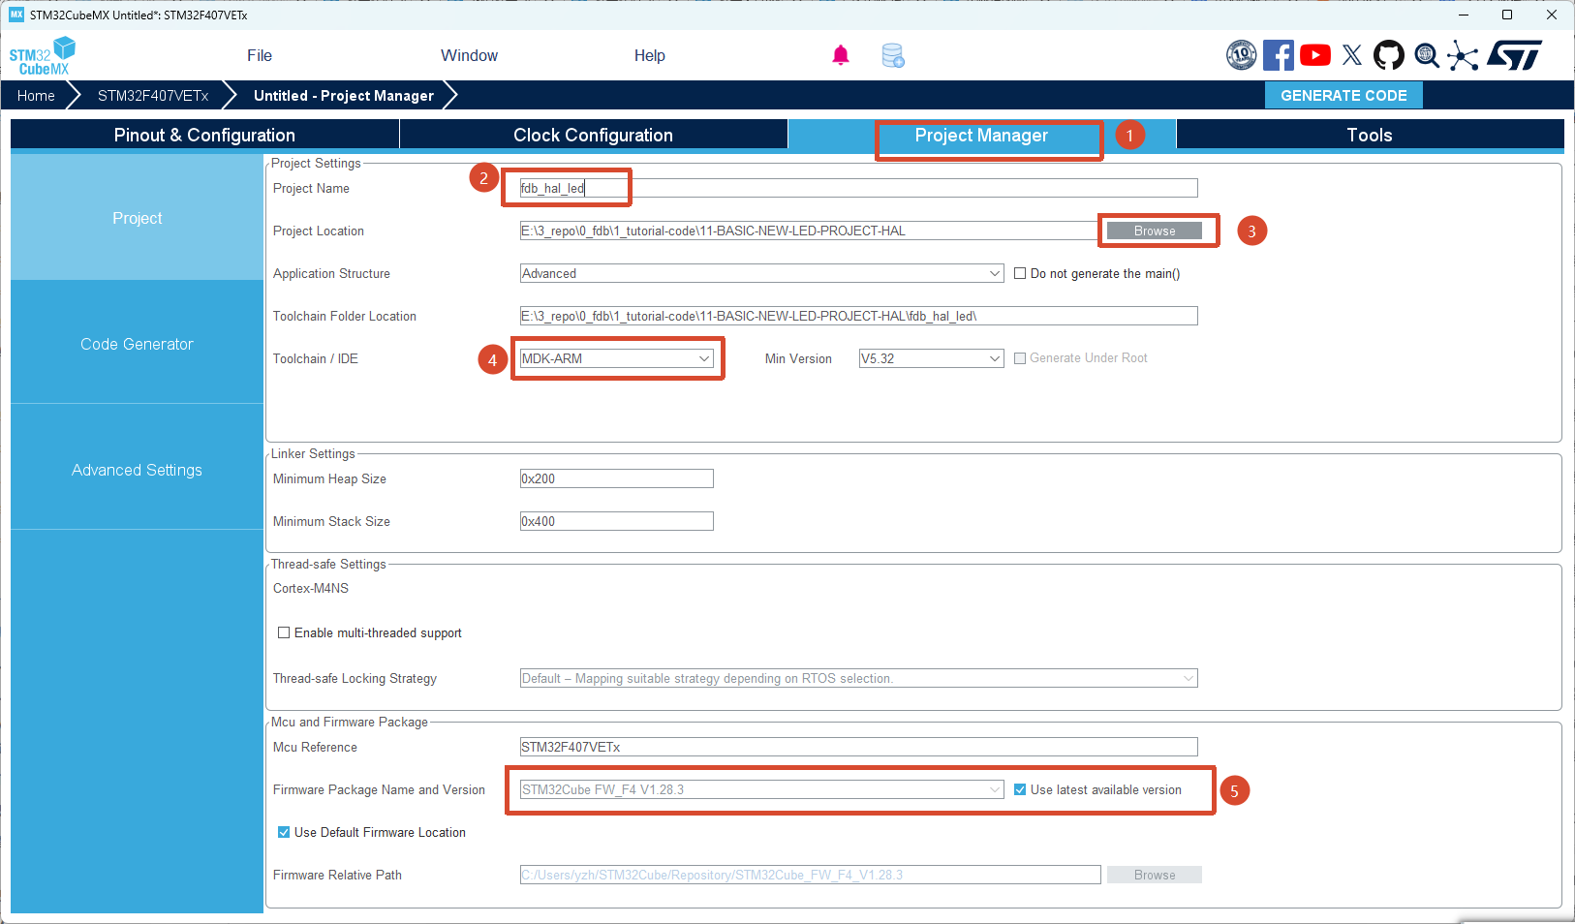Open the Facebook icon link
Image resolution: width=1575 pixels, height=924 pixels.
[1279, 55]
